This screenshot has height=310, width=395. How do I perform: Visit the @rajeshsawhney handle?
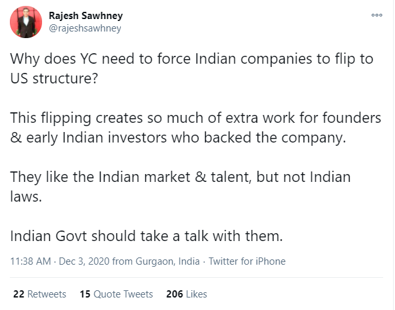[85, 28]
